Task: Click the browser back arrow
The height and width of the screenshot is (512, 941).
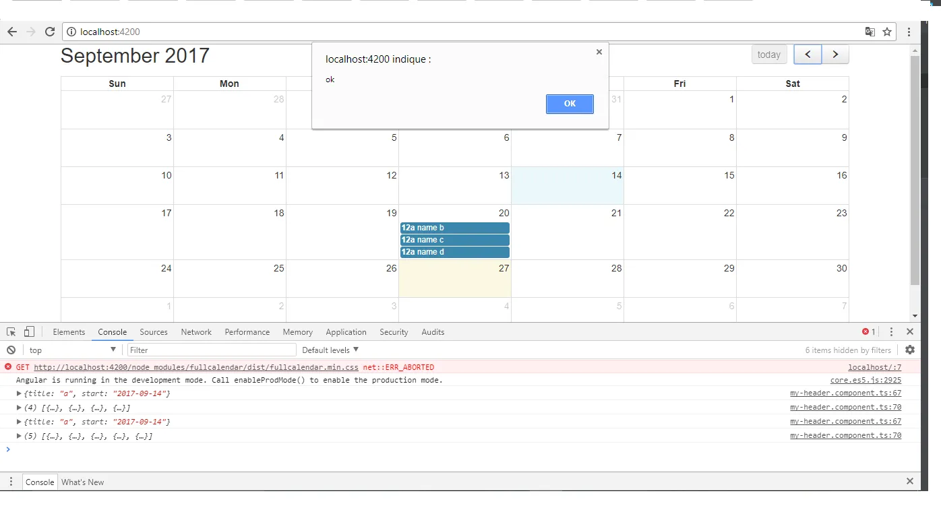Action: [11, 32]
